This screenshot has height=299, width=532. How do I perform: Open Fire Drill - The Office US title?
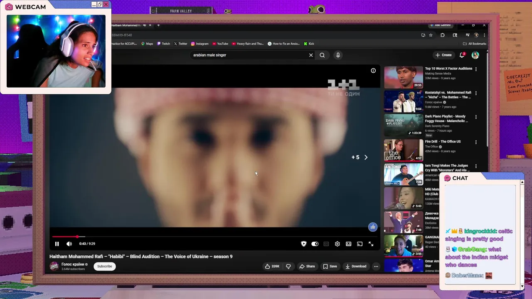click(x=443, y=142)
